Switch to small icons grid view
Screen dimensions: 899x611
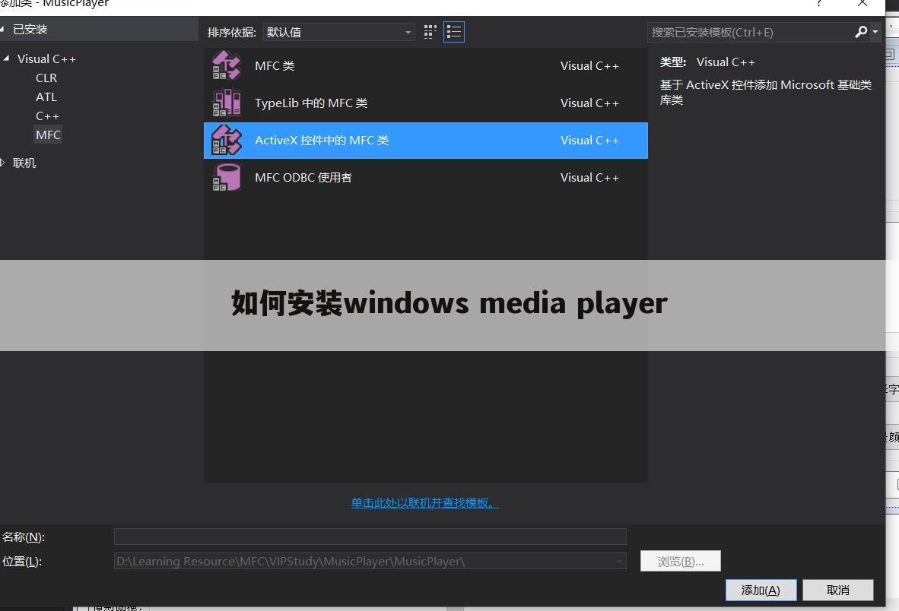tap(430, 32)
